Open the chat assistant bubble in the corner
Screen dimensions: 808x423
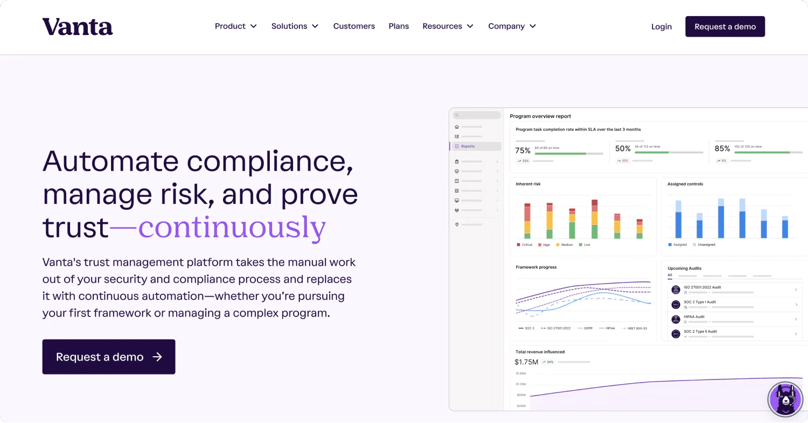point(785,399)
